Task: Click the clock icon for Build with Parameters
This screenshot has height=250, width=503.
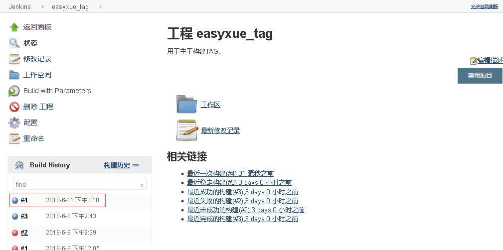Action: point(14,91)
